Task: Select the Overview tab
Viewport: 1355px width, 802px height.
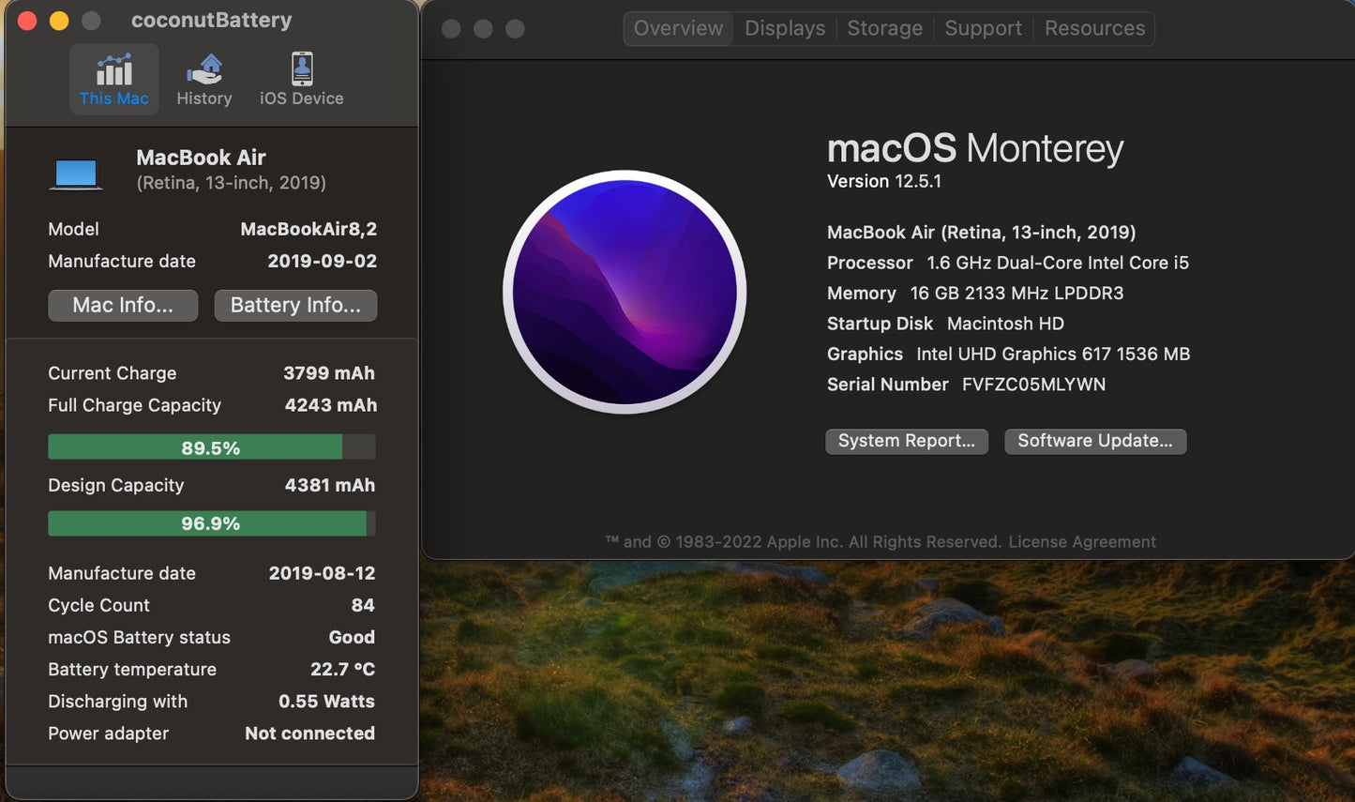Action: (x=677, y=28)
